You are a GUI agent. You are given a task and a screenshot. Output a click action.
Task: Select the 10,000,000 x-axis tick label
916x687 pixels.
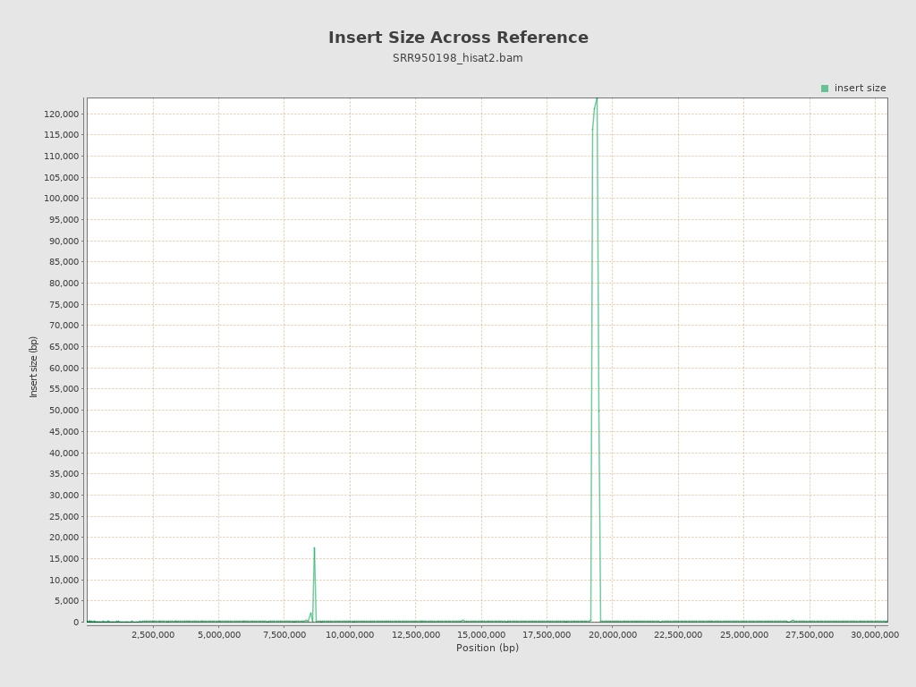[350, 635]
